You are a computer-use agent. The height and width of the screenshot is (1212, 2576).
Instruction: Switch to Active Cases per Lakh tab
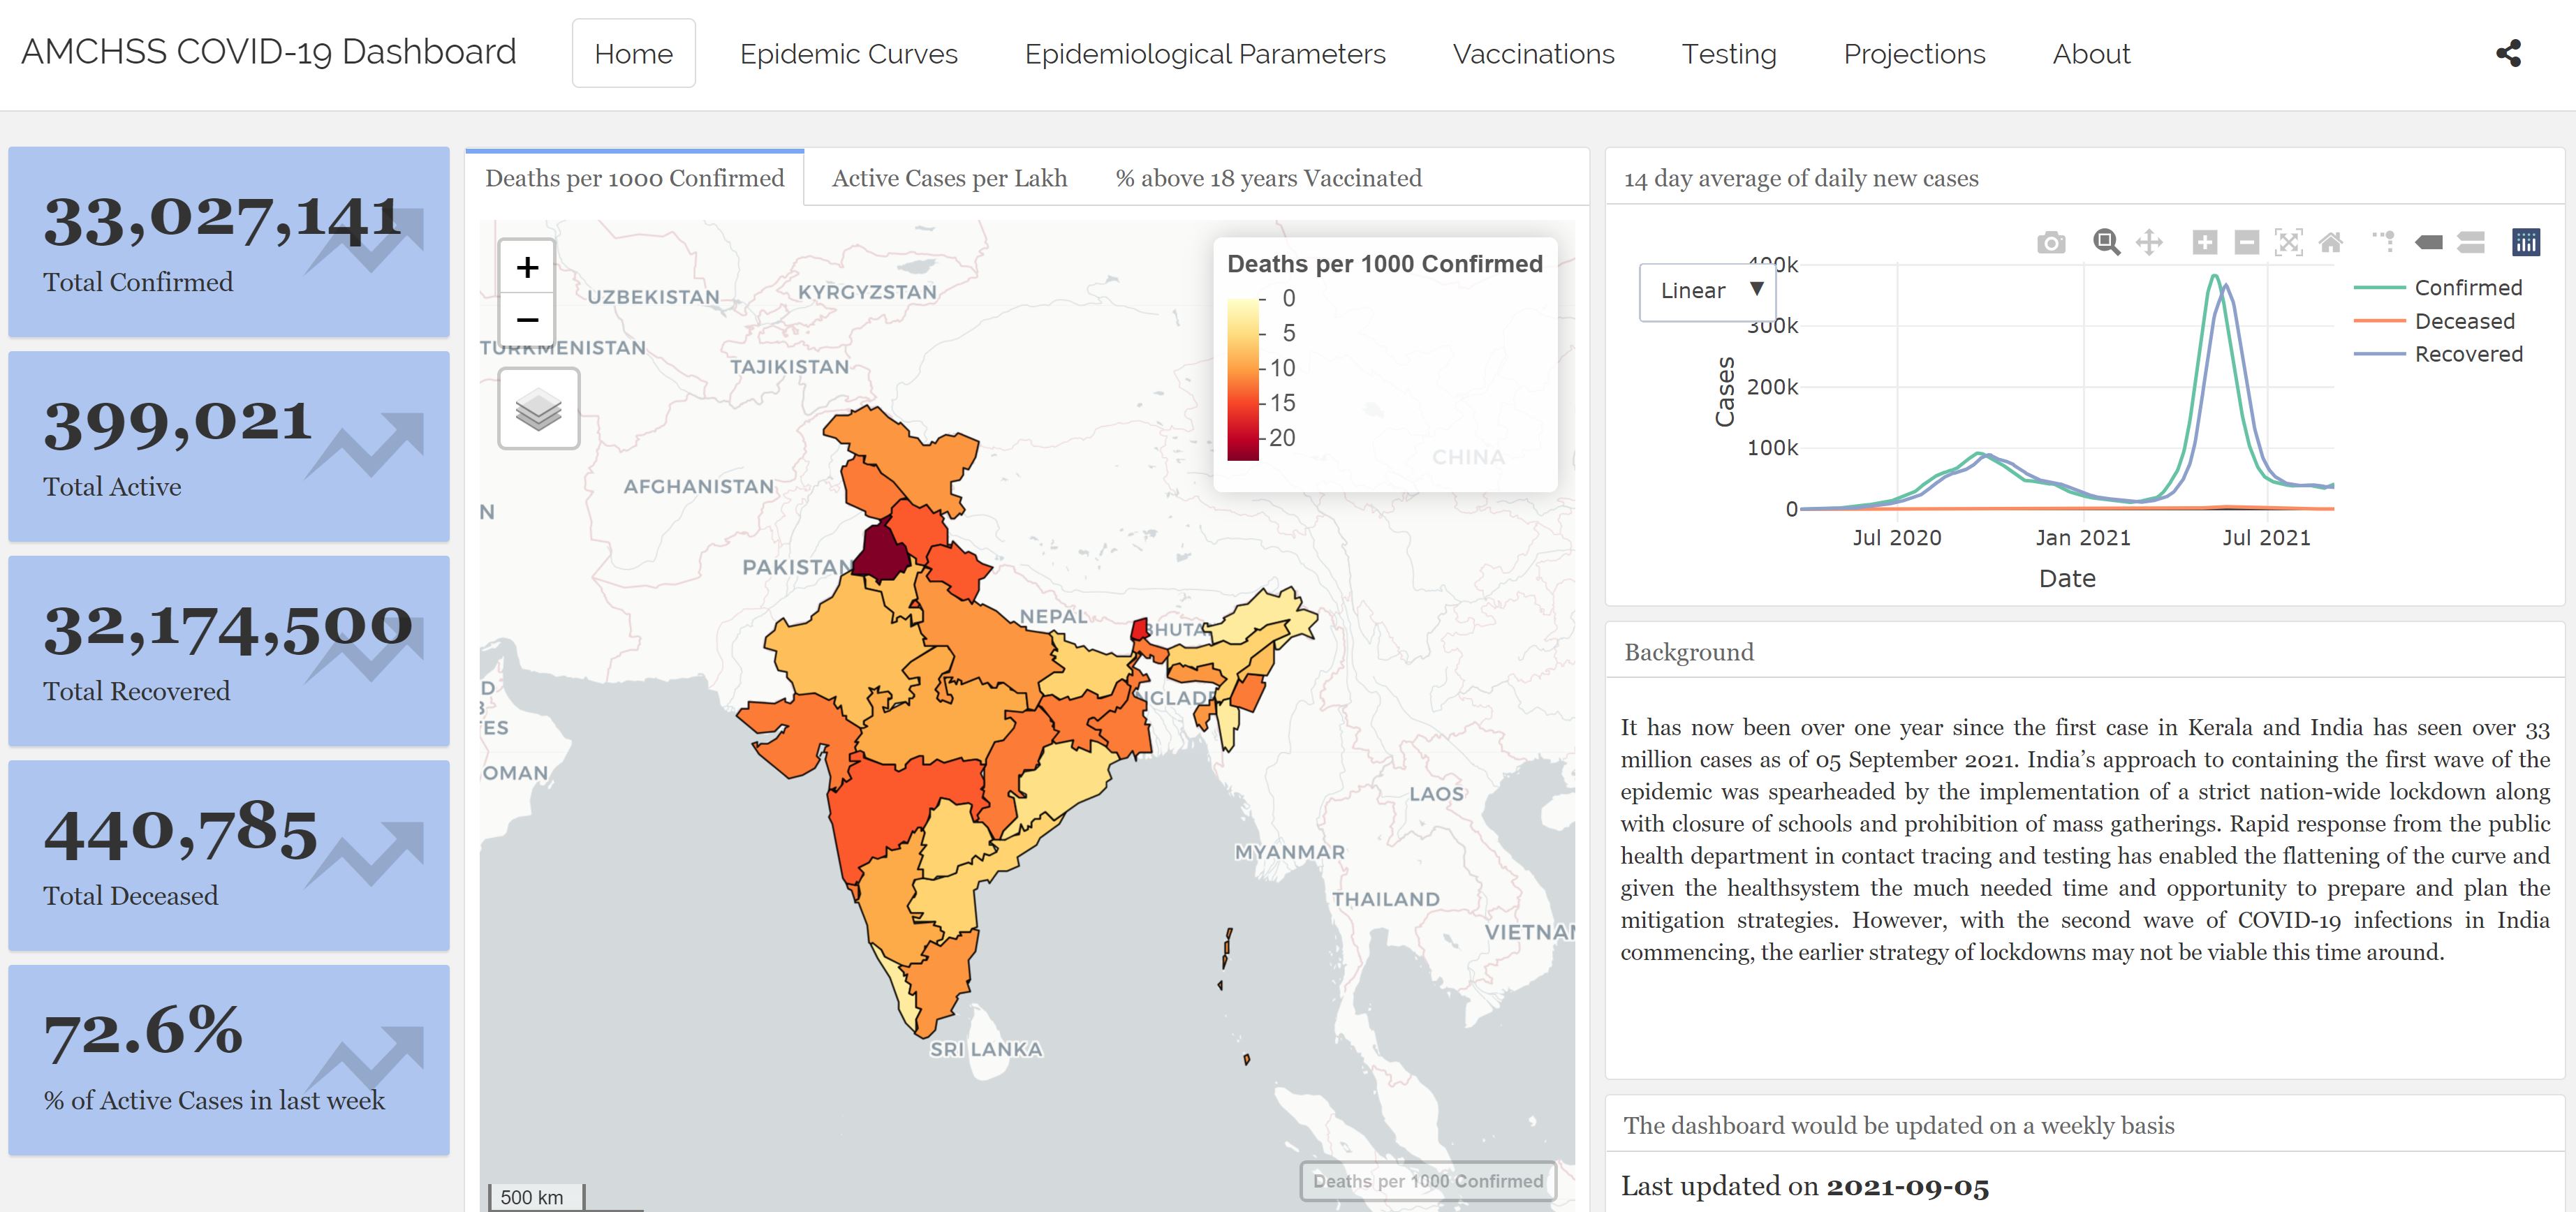(x=949, y=178)
